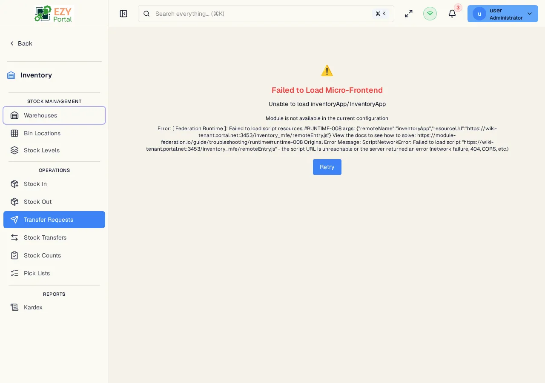Navigate to Stock Transfers
The height and width of the screenshot is (383, 545).
54,237
